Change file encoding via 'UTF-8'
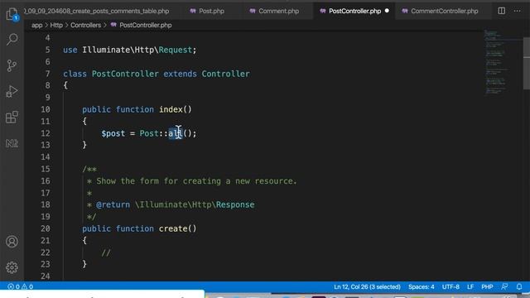Screen dimensions: 530x298 [450, 287]
